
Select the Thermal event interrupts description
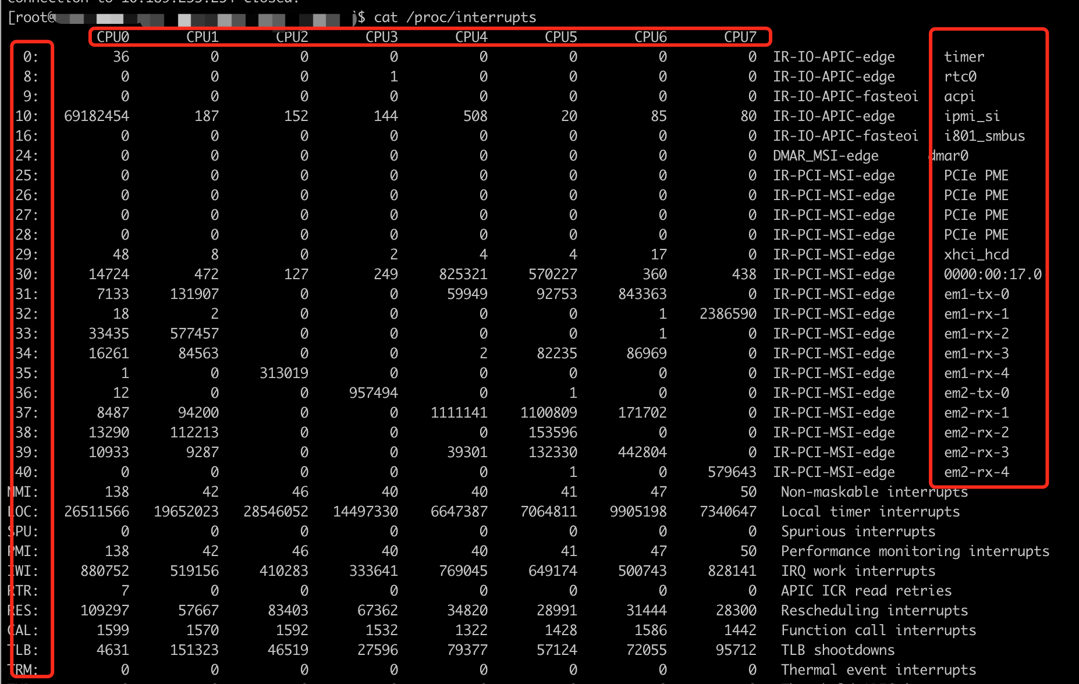coord(879,669)
